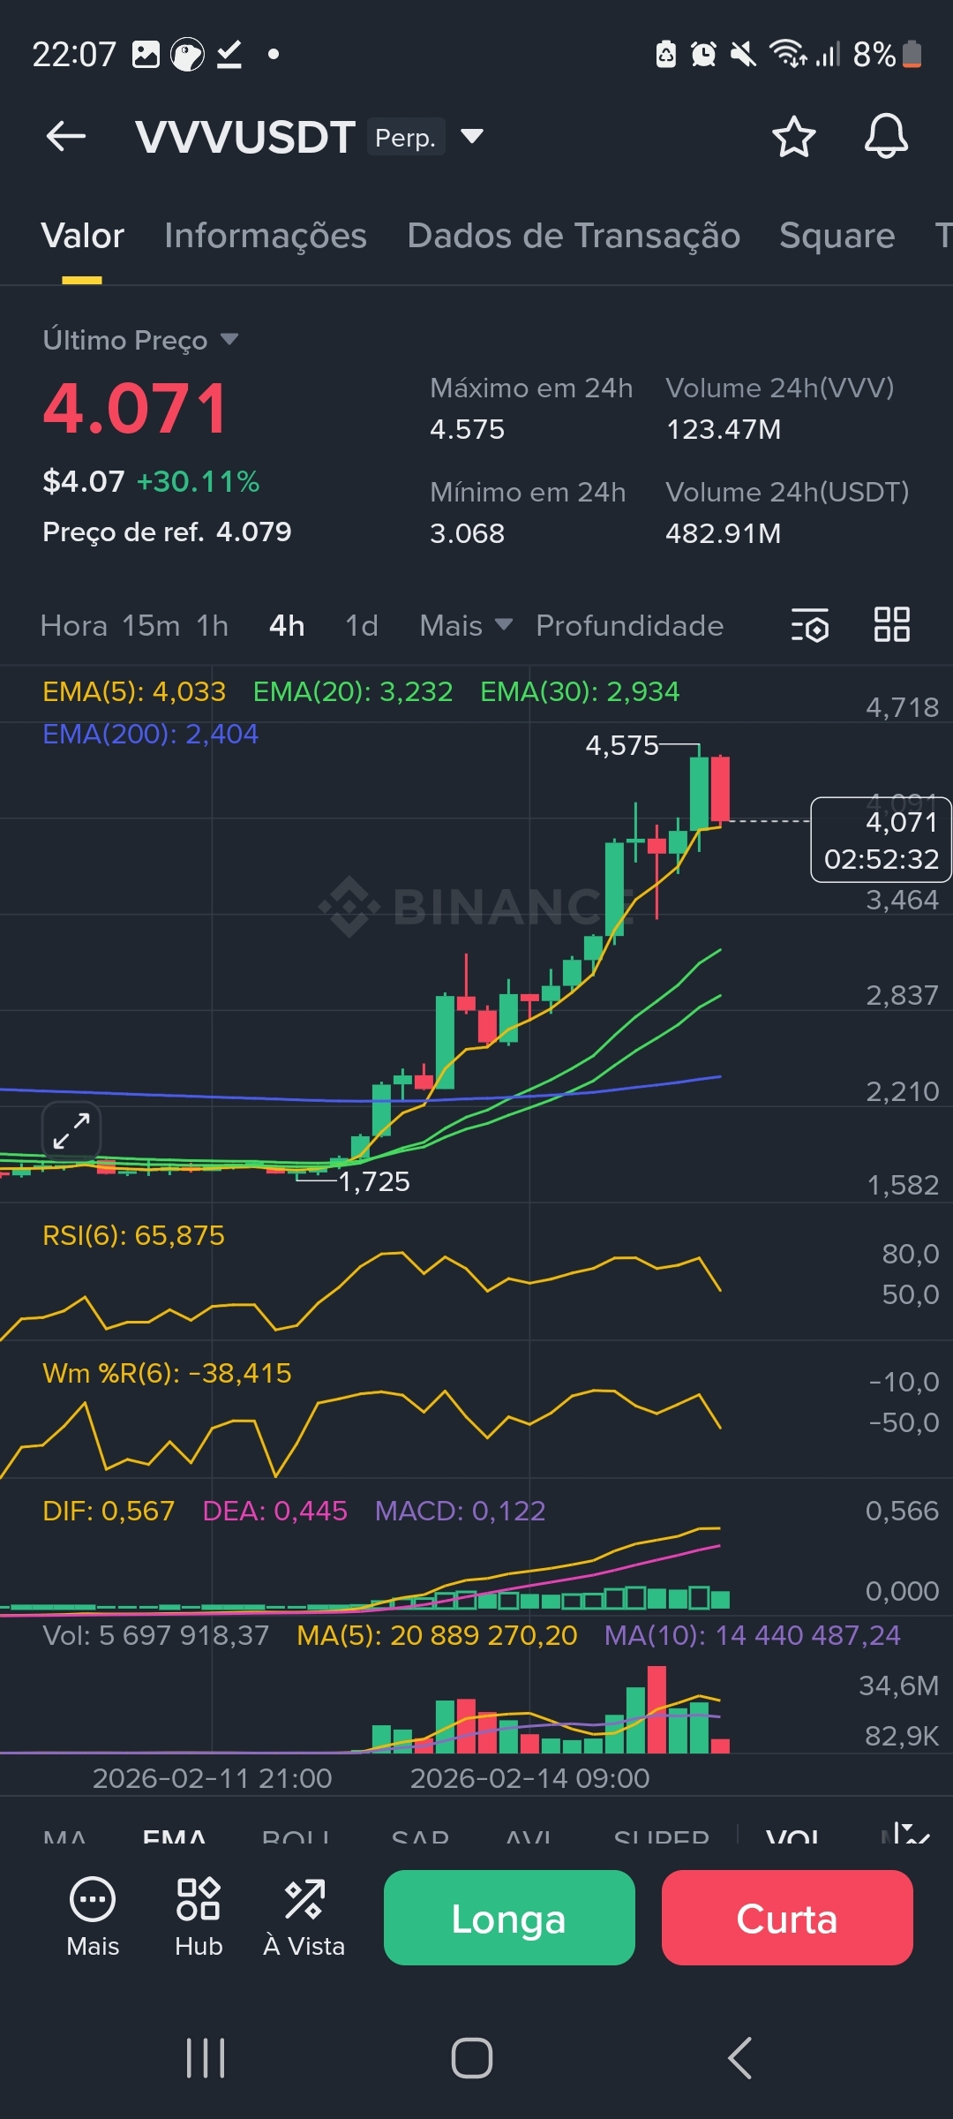Tap the Android home button
The height and width of the screenshot is (2119, 953).
click(x=472, y=2058)
